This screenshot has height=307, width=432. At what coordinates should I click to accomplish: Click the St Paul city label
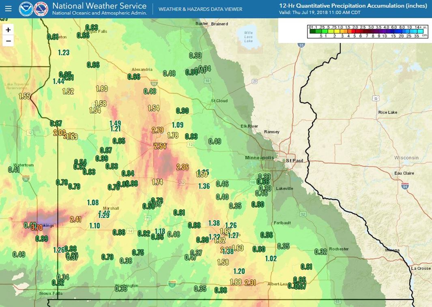pyautogui.click(x=294, y=161)
